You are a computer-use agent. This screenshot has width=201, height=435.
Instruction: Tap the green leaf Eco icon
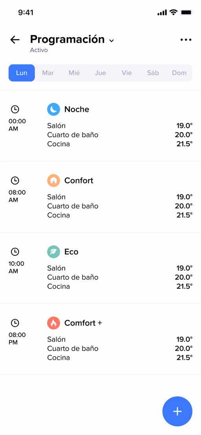click(53, 252)
